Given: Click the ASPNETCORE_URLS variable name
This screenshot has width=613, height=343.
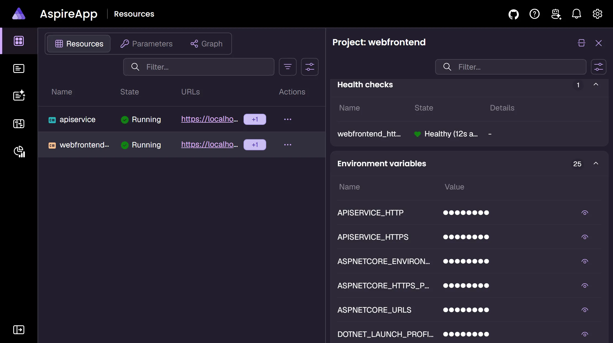Looking at the screenshot, I should tap(374, 310).
